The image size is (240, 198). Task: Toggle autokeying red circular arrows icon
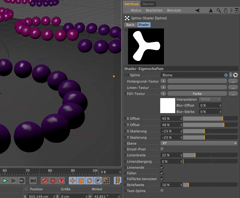point(53,181)
